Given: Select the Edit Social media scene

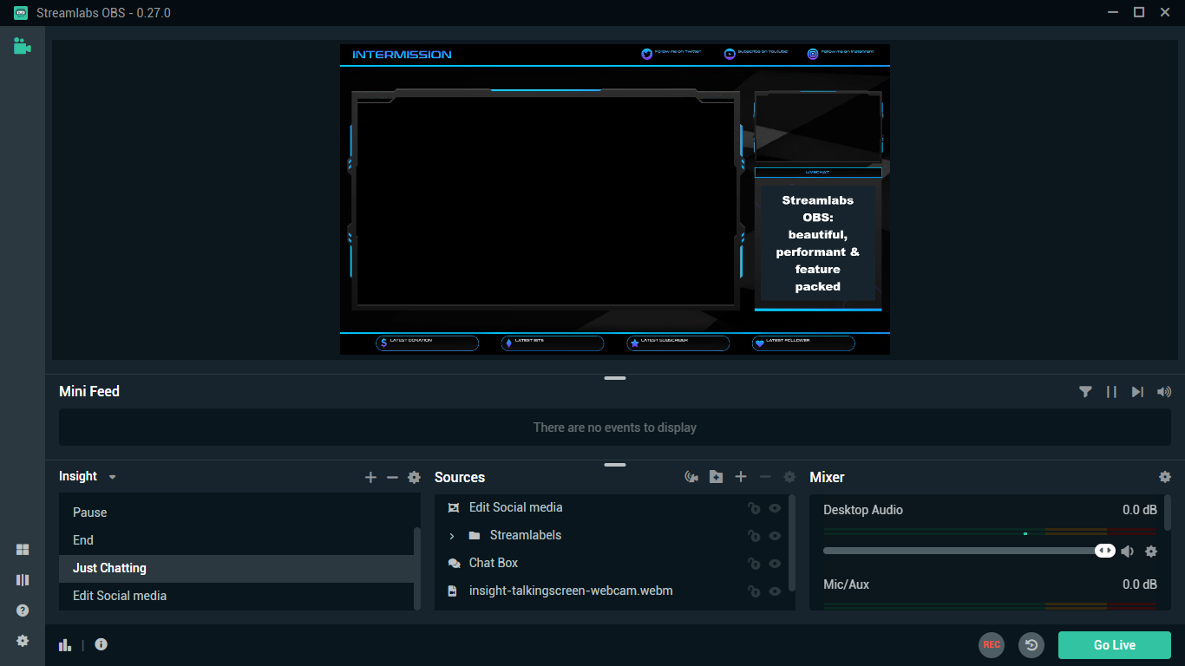Looking at the screenshot, I should pos(236,596).
